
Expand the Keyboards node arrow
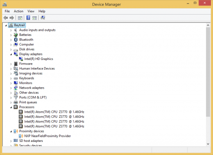point(11,78)
